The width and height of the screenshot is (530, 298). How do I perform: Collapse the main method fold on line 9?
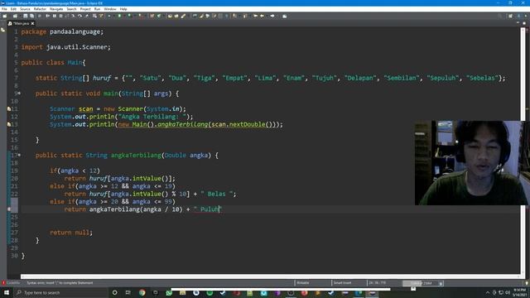19,94
